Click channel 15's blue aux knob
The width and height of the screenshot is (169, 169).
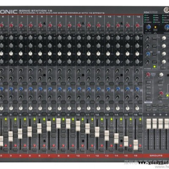[127, 89]
